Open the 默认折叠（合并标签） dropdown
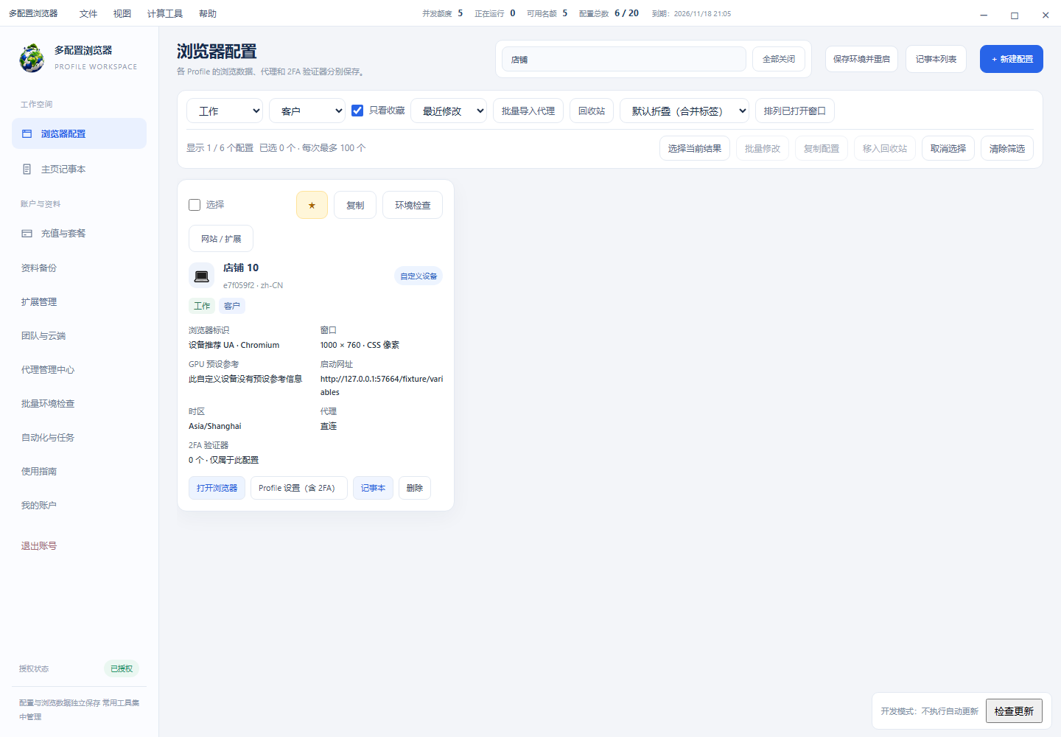Screen dimensions: 1061x737 (x=684, y=111)
